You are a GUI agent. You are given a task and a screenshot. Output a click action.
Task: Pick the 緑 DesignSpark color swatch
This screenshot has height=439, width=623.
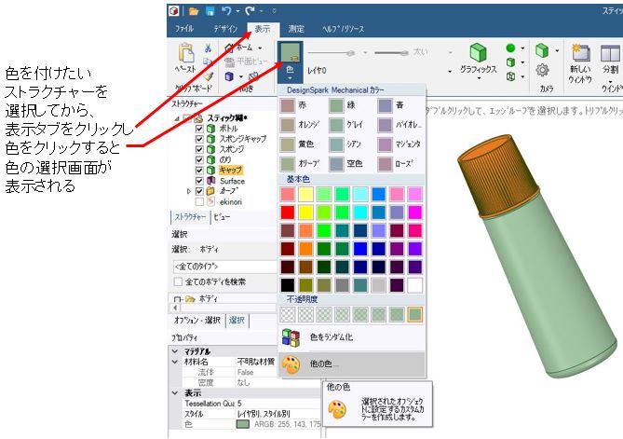tap(336, 105)
